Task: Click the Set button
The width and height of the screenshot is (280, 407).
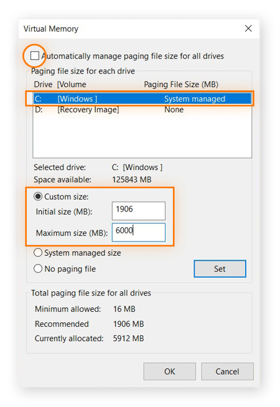Action: 220,269
